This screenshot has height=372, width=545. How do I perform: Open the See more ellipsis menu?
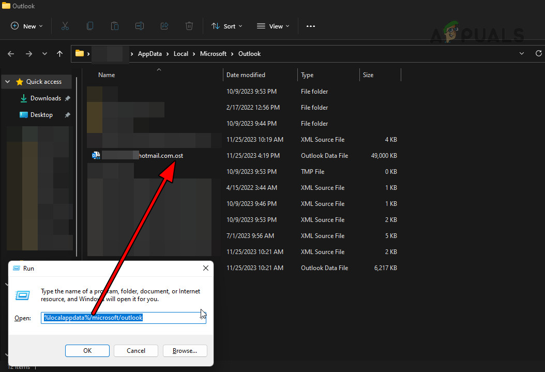click(x=311, y=25)
